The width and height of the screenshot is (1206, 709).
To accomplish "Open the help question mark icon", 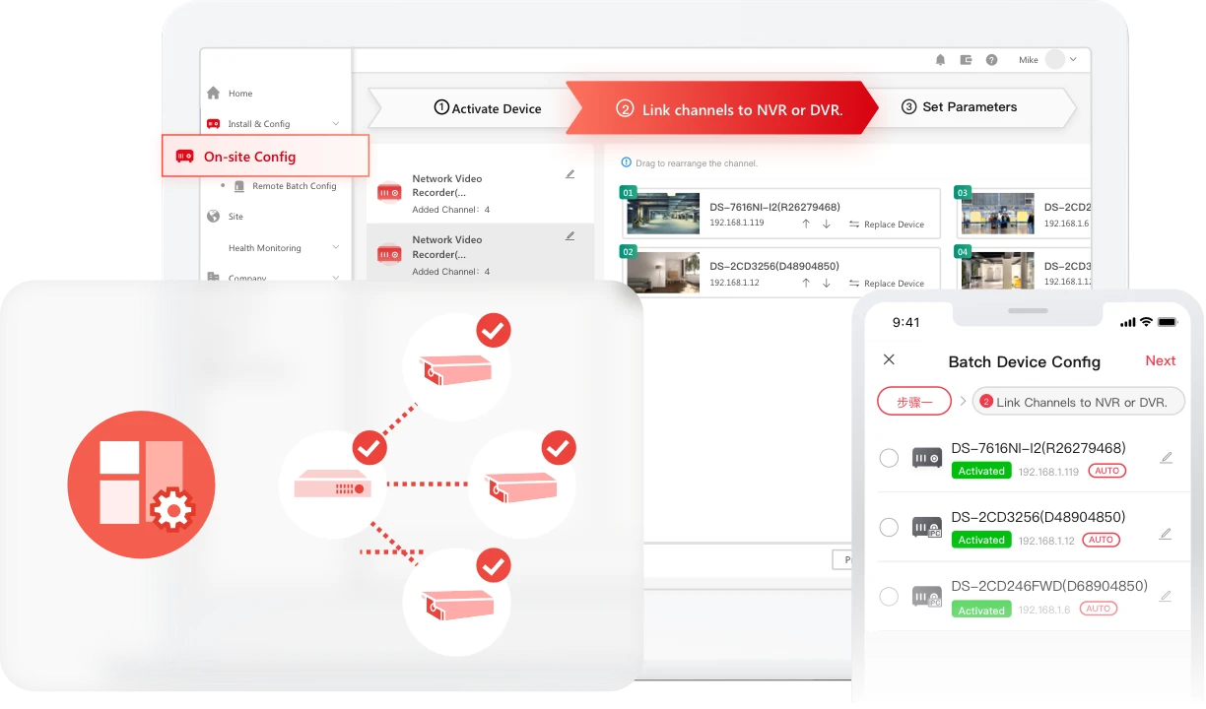I will coord(991,60).
